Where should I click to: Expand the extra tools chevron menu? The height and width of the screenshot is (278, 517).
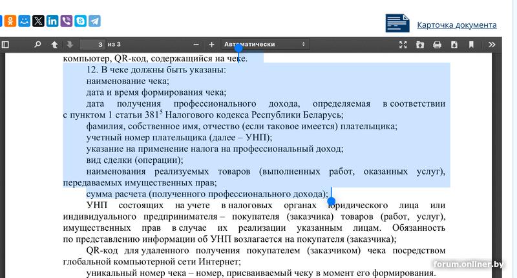pyautogui.click(x=492, y=45)
